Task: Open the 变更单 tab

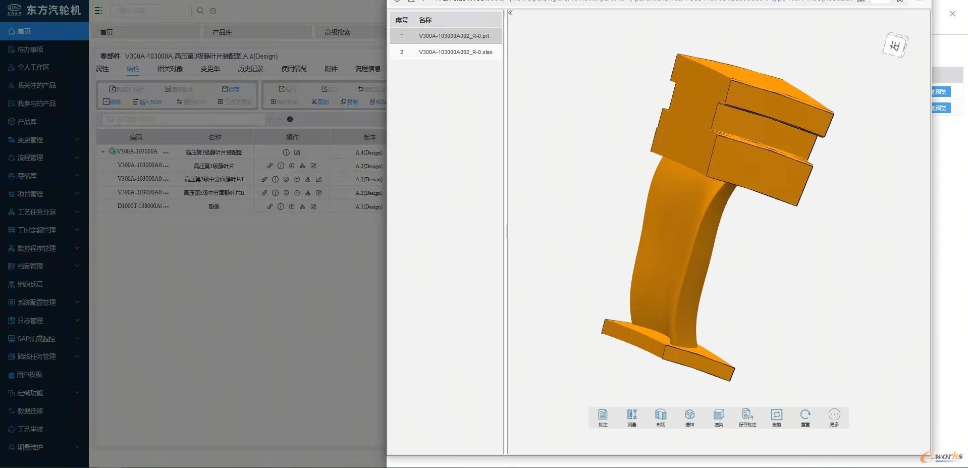Action: 210,69
